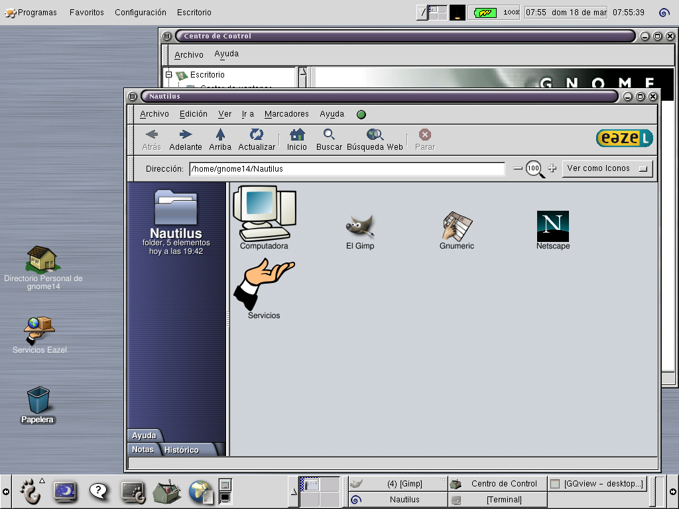Switch to the Histórico sidebar tab
This screenshot has width=679, height=509.
point(181,450)
